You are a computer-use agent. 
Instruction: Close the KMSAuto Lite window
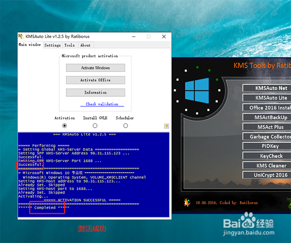point(164,36)
